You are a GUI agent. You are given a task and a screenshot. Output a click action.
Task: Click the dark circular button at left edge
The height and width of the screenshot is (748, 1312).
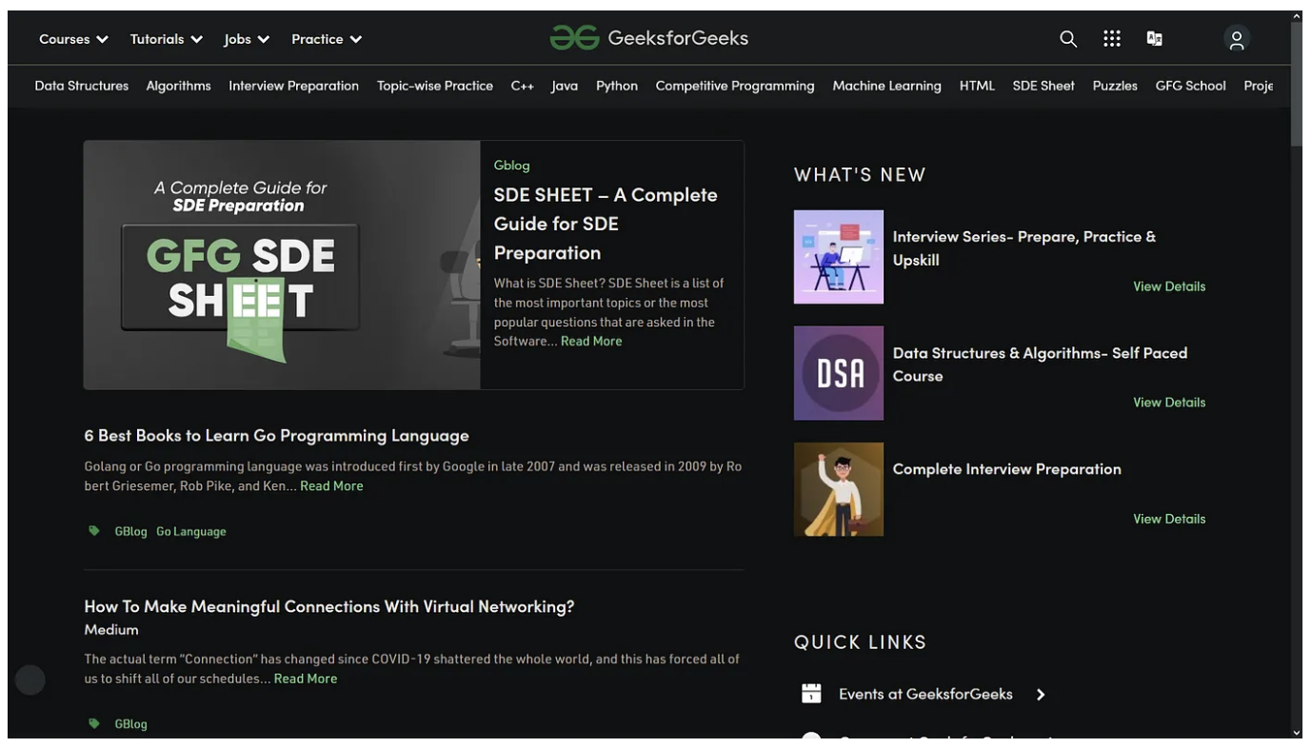30,679
